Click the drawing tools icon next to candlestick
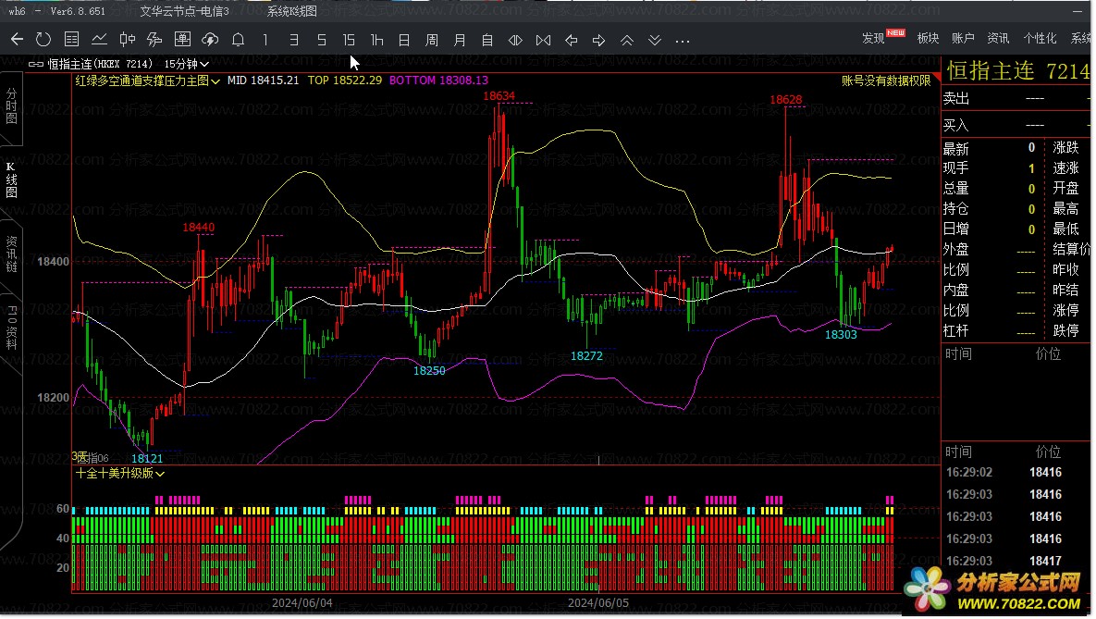 [x=154, y=40]
